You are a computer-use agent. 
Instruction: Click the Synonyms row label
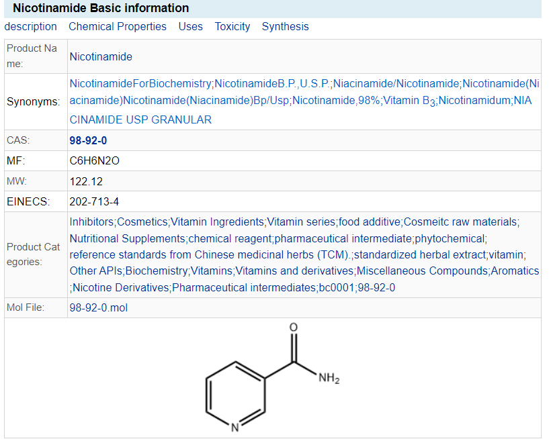coord(34,102)
